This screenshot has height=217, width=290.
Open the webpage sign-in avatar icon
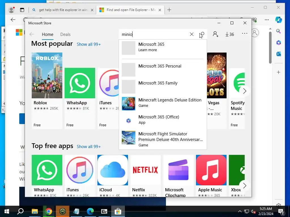tap(255, 33)
